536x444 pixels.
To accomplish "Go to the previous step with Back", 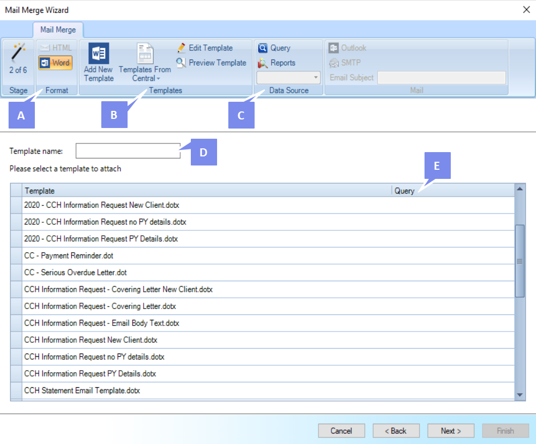I will pos(396,431).
